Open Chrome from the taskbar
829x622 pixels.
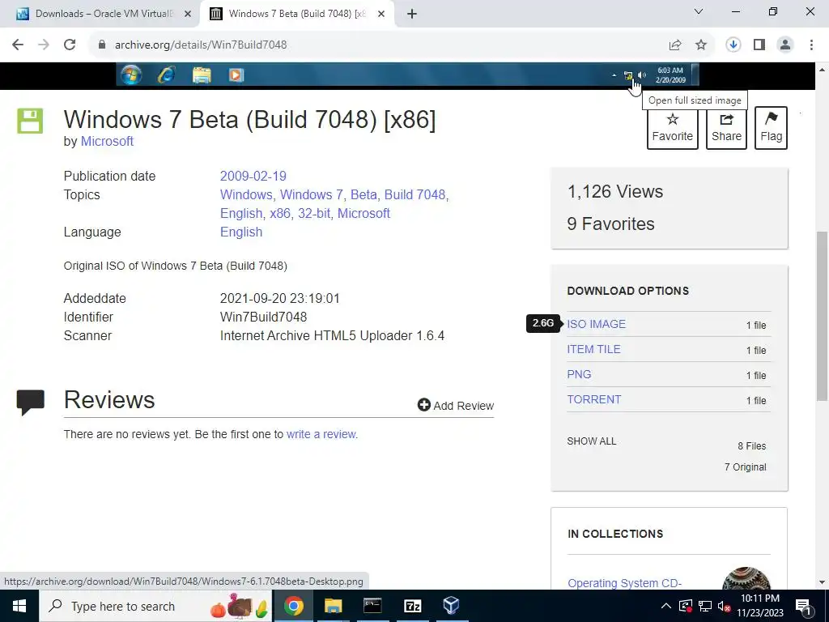[293, 606]
